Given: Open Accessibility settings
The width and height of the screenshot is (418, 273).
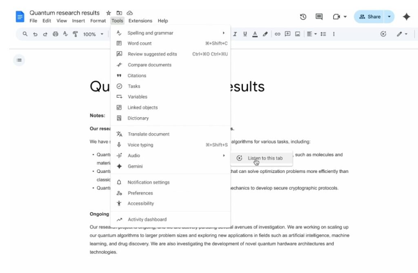Looking at the screenshot, I should (171, 204).
